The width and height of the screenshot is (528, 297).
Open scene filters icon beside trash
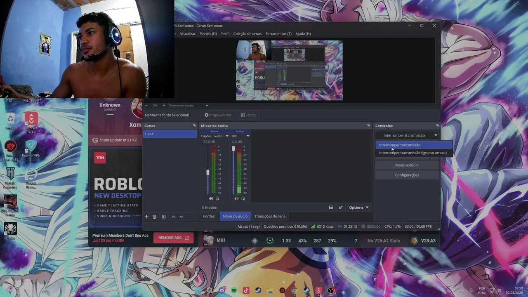164,217
